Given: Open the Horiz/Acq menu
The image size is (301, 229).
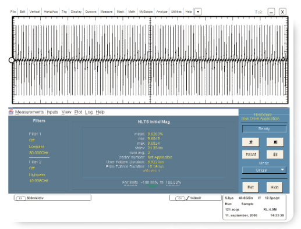Looking at the screenshot, I should pos(51,12).
